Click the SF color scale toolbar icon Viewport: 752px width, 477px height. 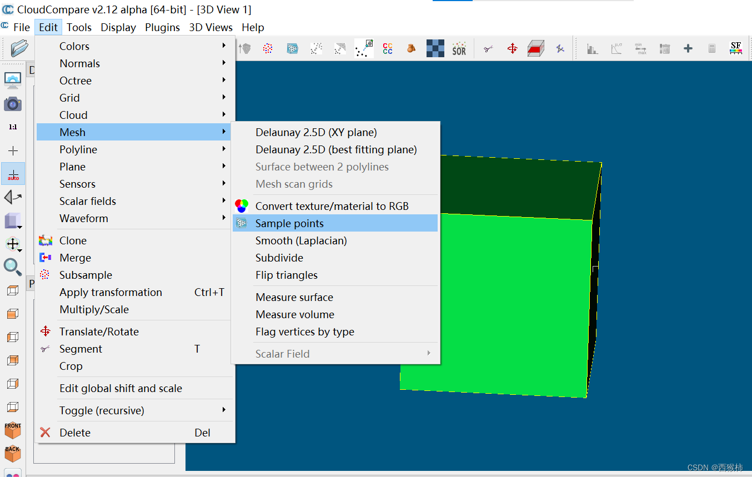(736, 48)
